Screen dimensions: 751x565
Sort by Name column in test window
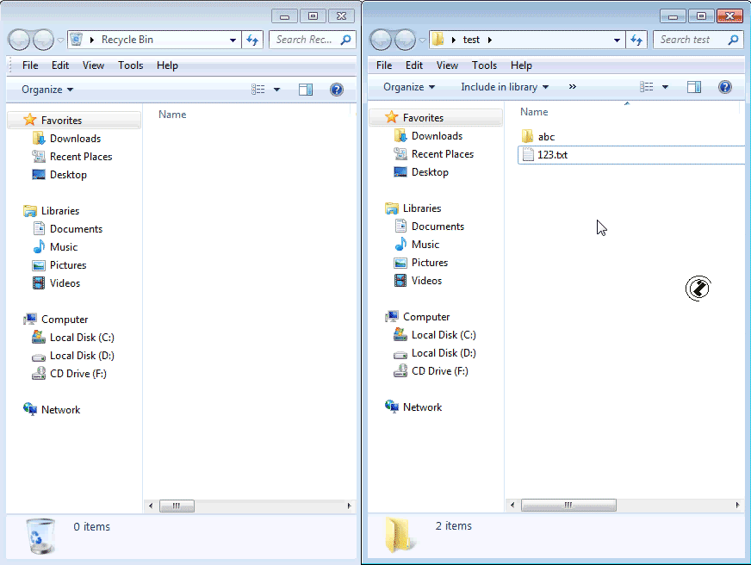(x=534, y=112)
